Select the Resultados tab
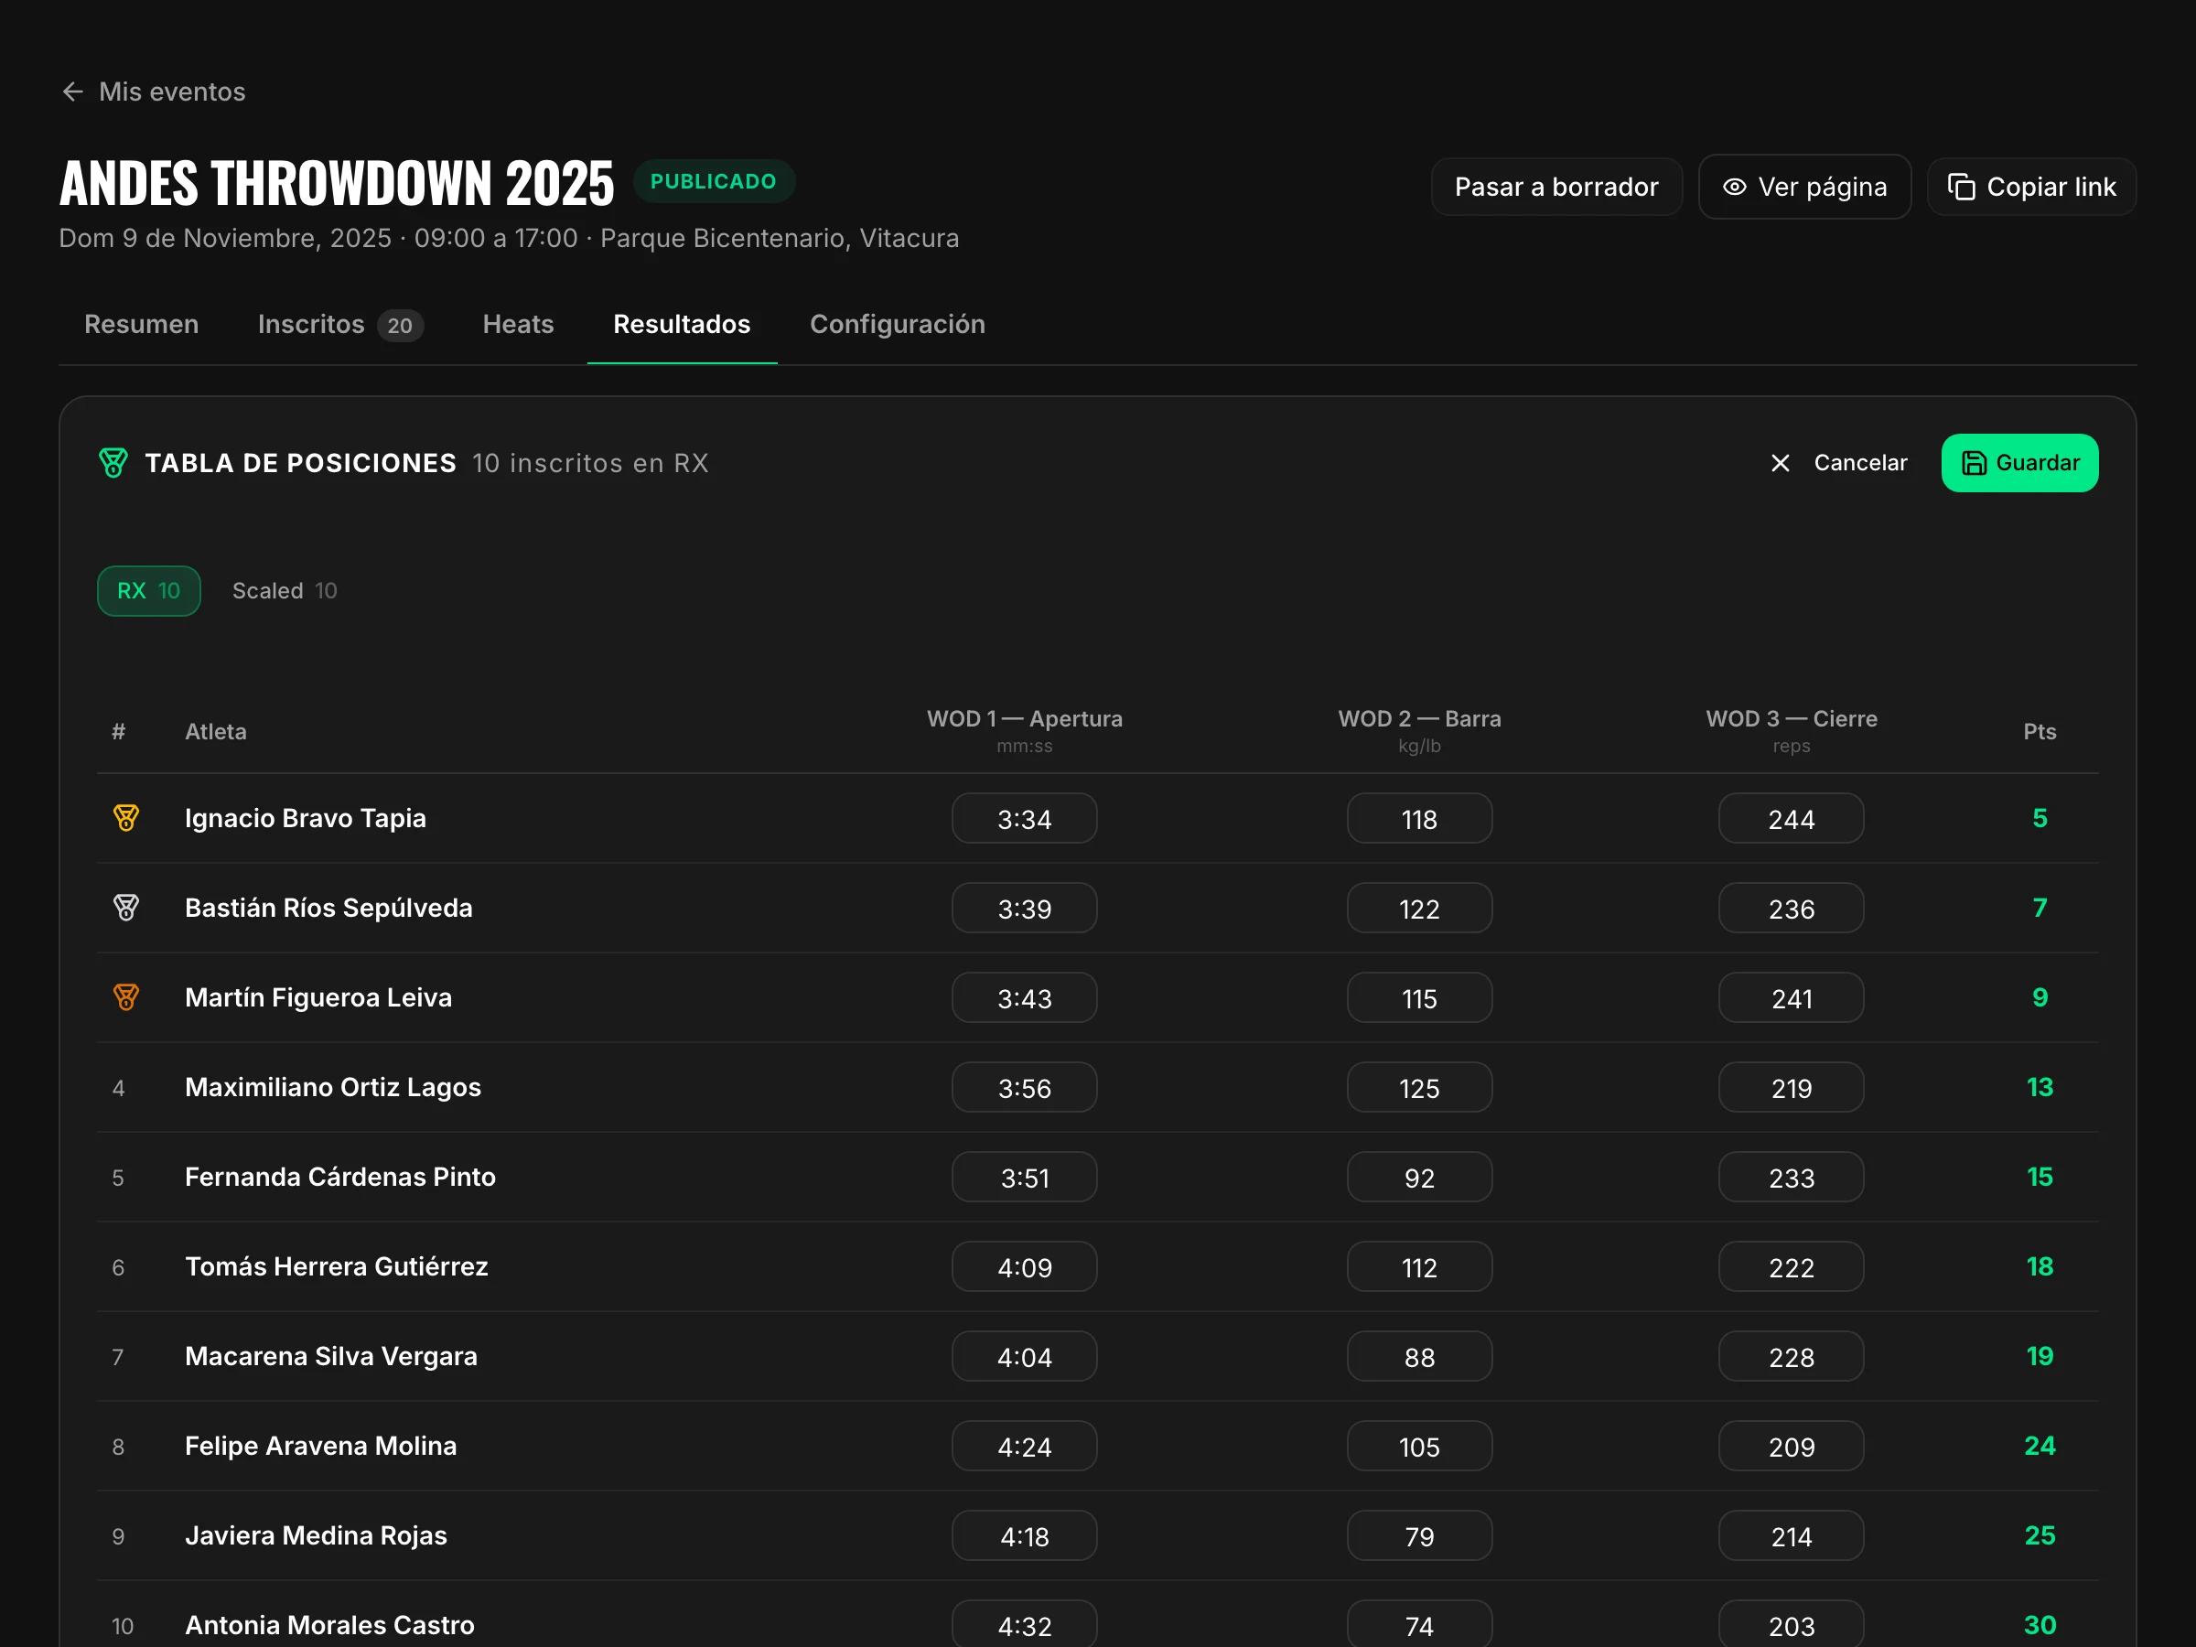2196x1647 pixels. coord(682,324)
